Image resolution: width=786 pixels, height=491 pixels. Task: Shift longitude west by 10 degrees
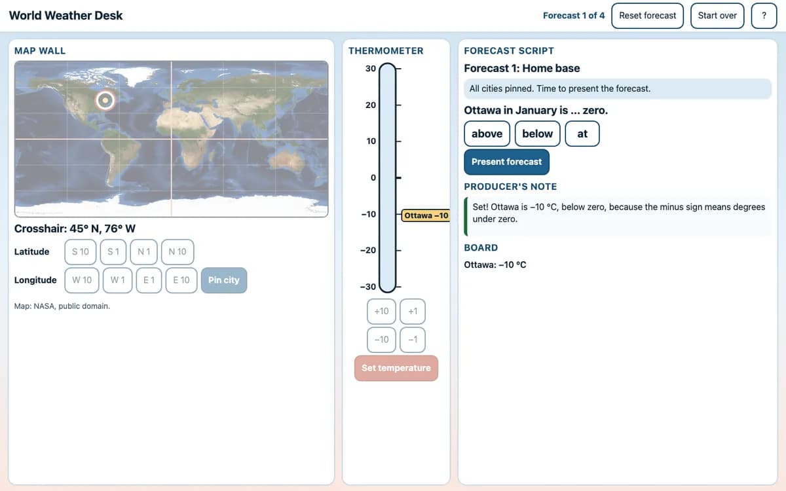coord(82,280)
